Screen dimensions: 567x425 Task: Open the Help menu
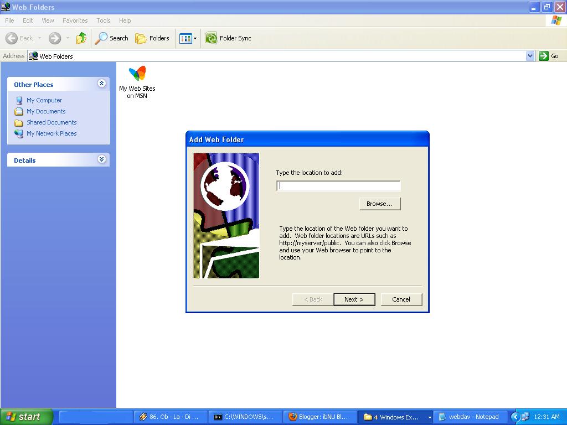click(x=125, y=20)
